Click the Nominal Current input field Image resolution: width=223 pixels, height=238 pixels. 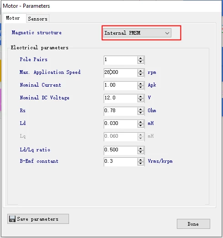point(121,85)
